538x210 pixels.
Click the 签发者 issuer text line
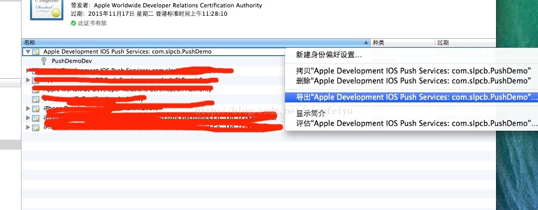[x=166, y=5]
